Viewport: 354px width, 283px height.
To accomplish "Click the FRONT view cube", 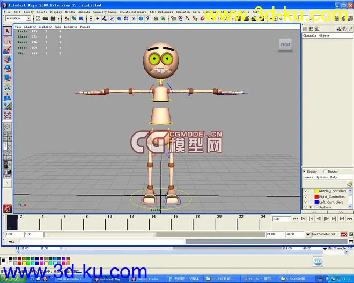I will click(285, 45).
